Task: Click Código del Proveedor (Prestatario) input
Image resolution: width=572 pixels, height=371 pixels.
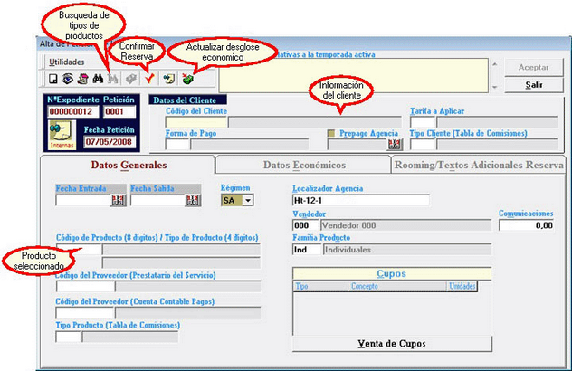Action: pyautogui.click(x=85, y=287)
